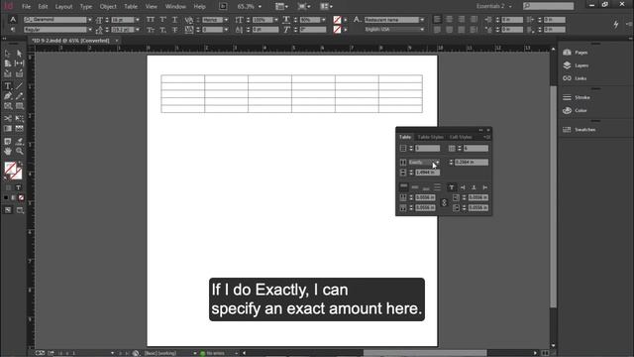Open Essentials workspace switcher dropdown
The image size is (634, 357).
[494, 7]
